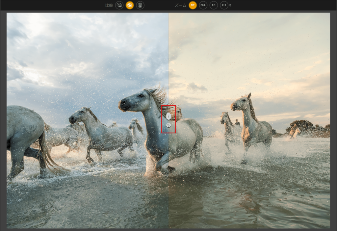This screenshot has height=231, width=337.
Task: Set zoom to 1:1
Action: click(214, 5)
